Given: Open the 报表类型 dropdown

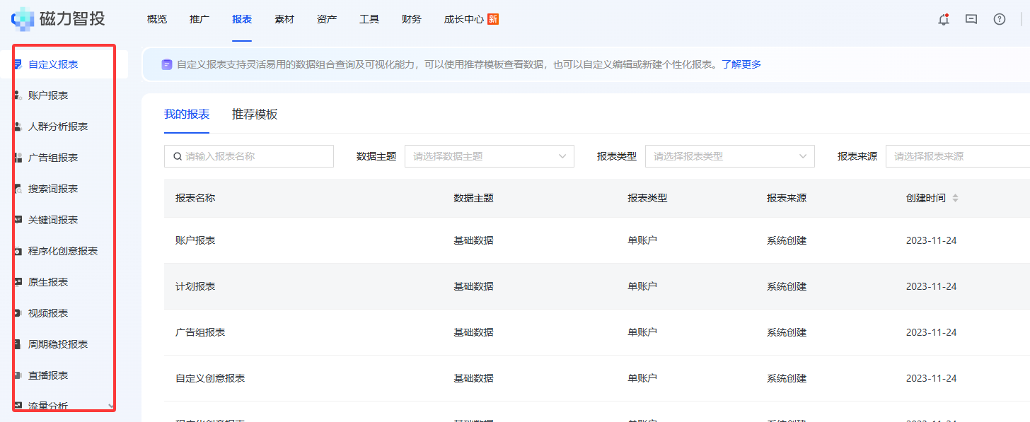Looking at the screenshot, I should [x=729, y=156].
